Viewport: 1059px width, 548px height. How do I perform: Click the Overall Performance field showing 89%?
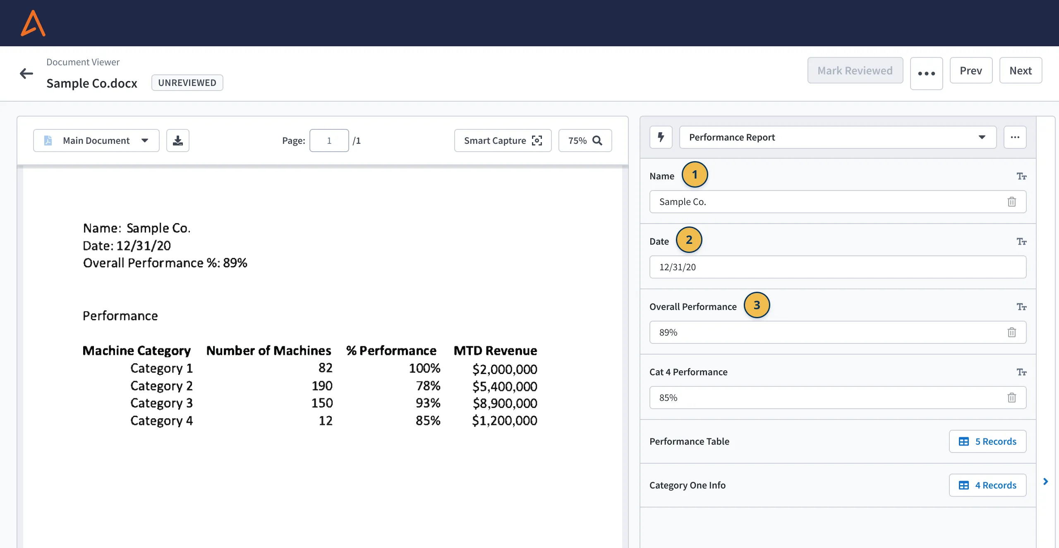tap(838, 332)
